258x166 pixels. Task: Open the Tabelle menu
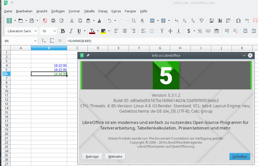pyautogui.click(x=89, y=11)
